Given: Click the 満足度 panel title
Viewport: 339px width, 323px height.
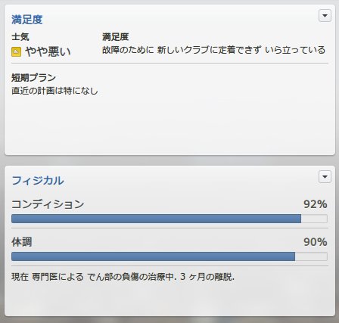Looking at the screenshot, I should coord(27,20).
